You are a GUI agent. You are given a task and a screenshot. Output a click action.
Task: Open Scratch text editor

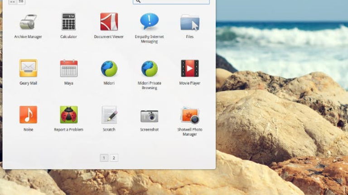pyautogui.click(x=109, y=115)
